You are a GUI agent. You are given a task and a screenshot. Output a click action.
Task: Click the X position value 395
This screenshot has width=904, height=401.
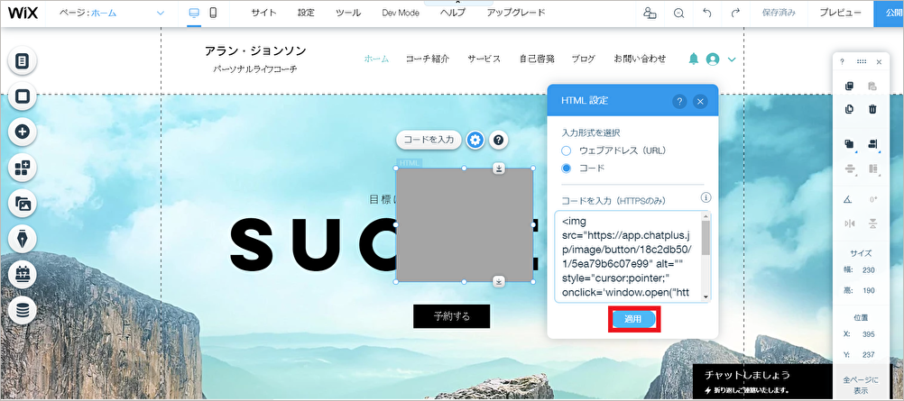pos(868,334)
